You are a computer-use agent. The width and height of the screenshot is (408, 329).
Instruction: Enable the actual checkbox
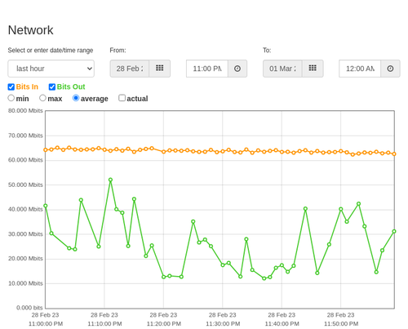click(x=122, y=98)
